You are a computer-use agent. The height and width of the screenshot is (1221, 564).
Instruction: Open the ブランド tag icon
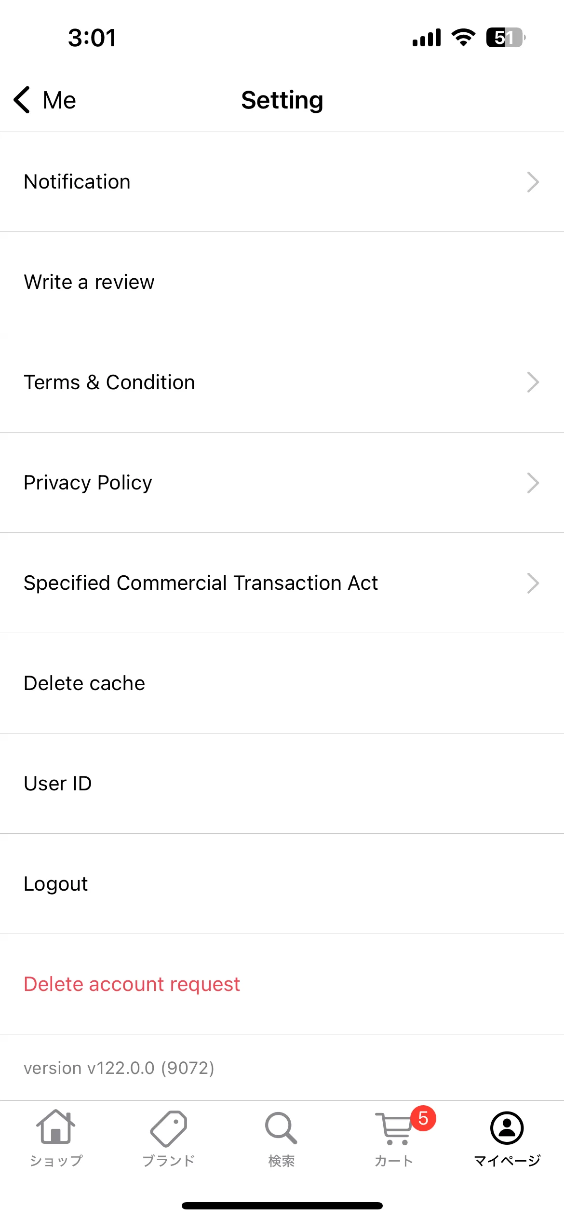(x=169, y=1128)
